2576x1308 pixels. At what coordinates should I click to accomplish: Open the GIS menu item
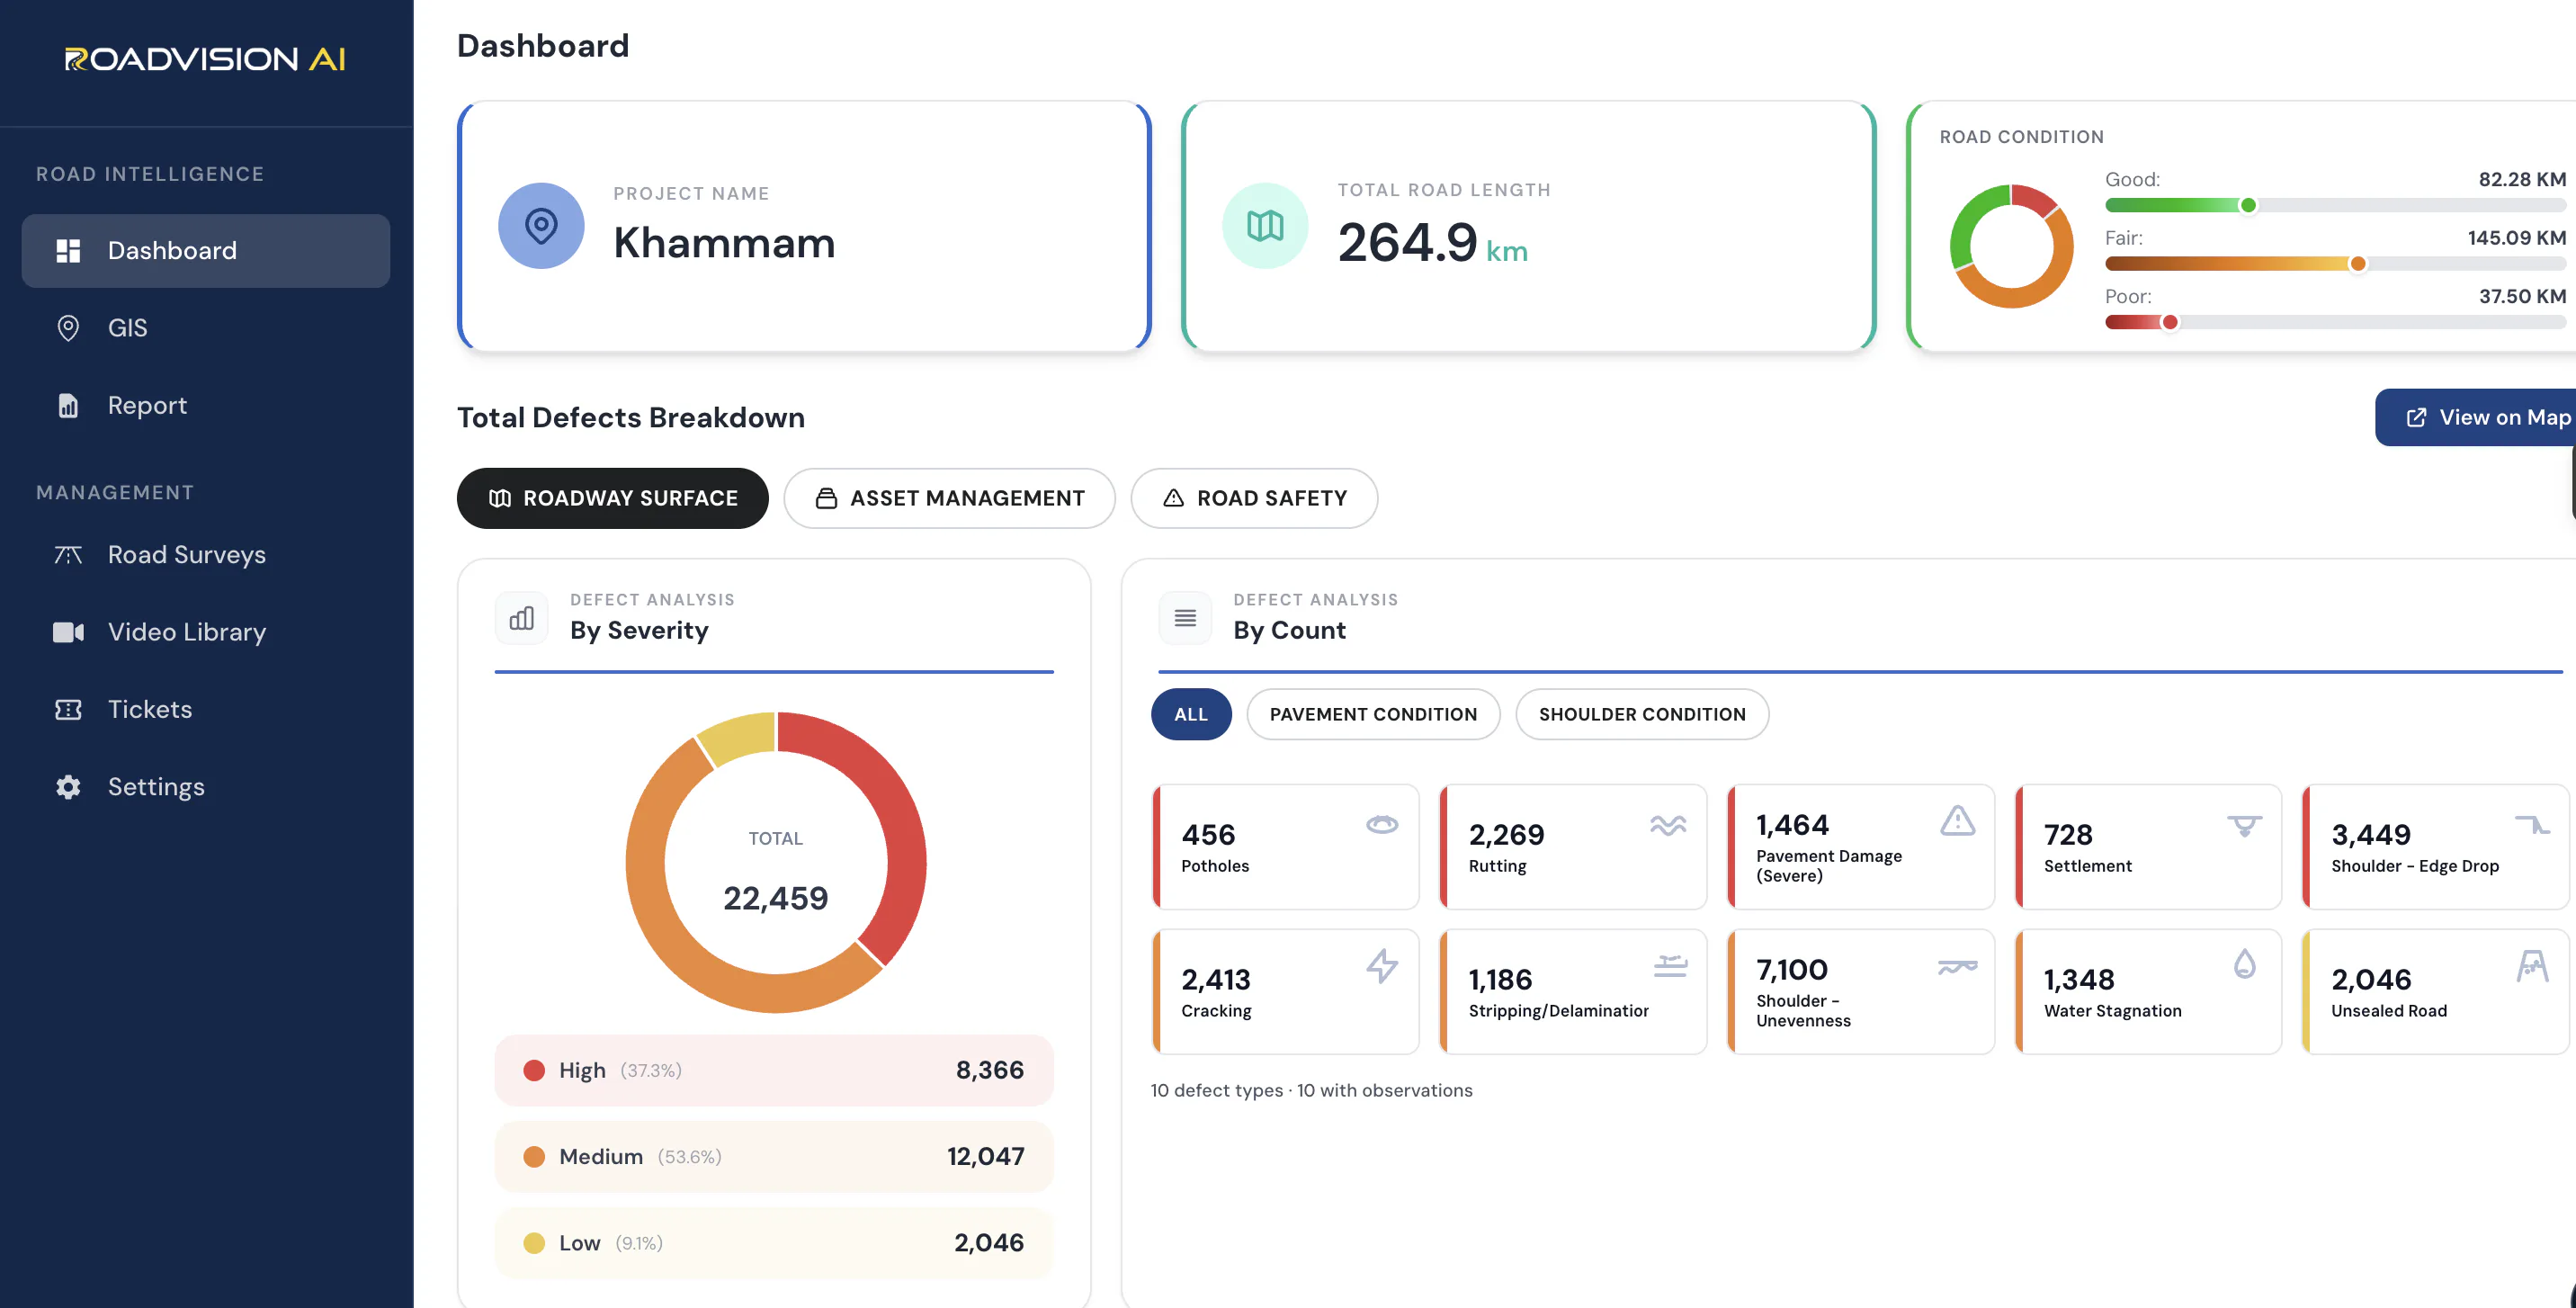pos(206,327)
